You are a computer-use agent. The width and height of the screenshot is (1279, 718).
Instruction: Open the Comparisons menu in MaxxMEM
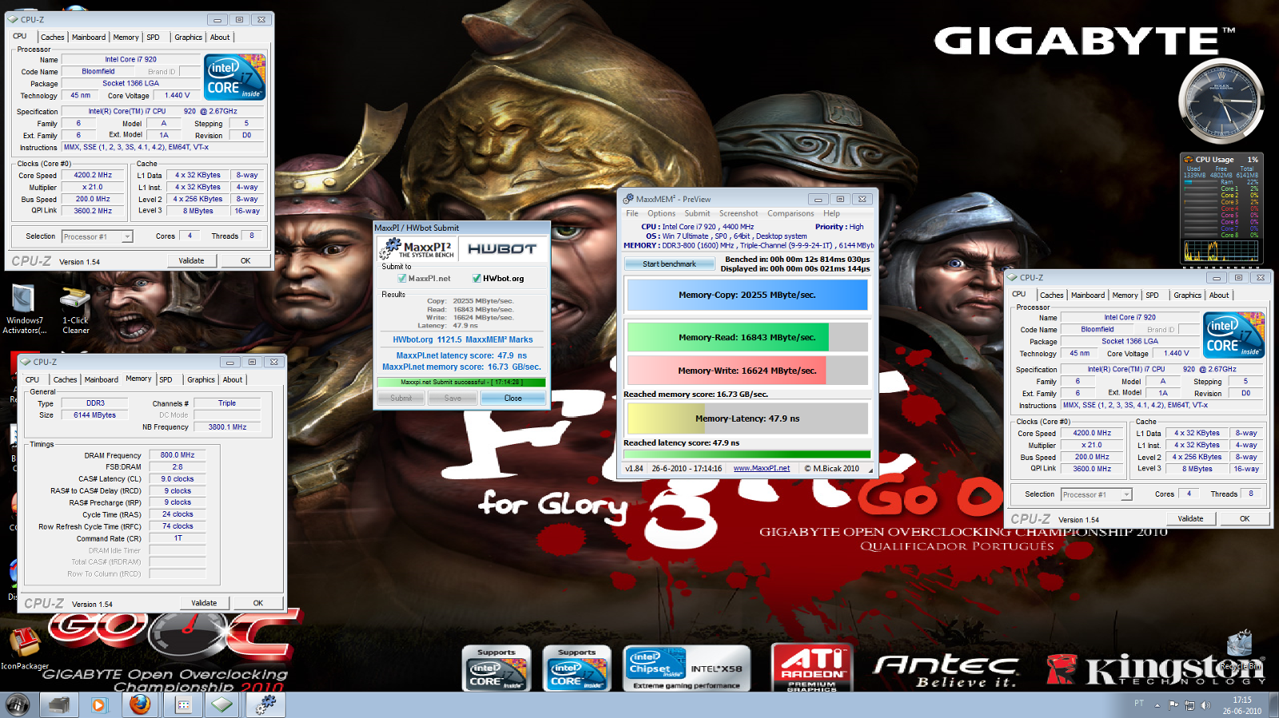pos(791,213)
